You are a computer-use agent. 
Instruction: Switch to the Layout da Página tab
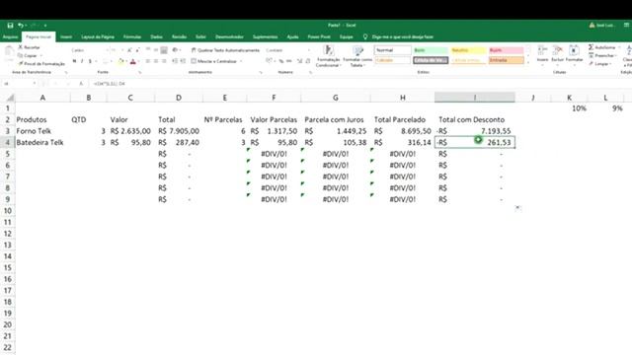click(98, 36)
